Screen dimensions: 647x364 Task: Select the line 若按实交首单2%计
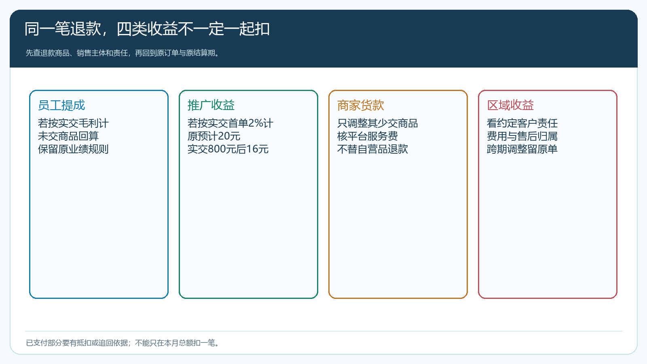[230, 123]
